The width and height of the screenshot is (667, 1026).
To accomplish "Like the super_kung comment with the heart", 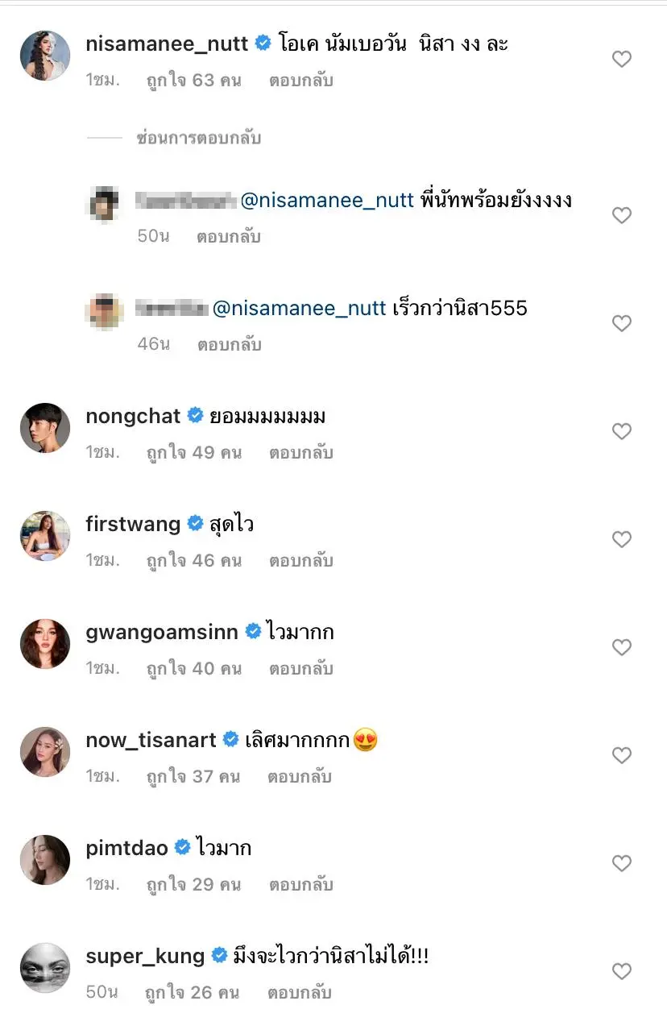I will 621,971.
